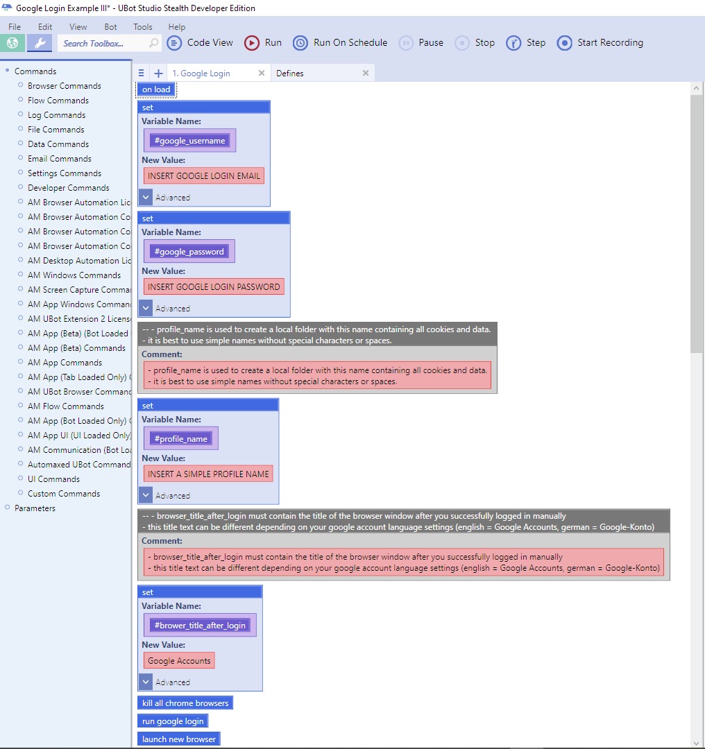The height and width of the screenshot is (749, 705).
Task: Open Email Commands category
Action: pyautogui.click(x=59, y=159)
